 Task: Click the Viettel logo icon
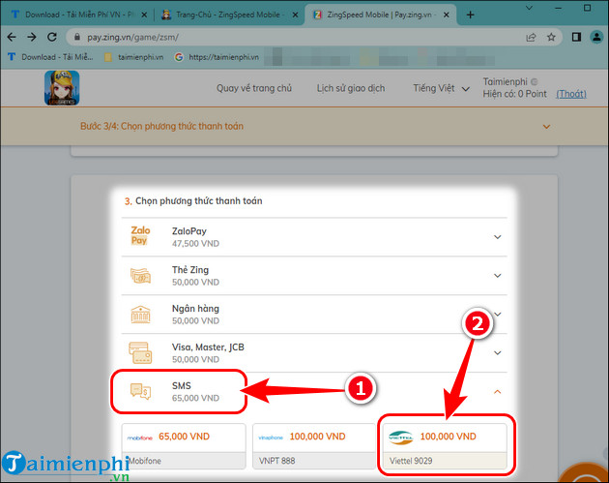point(401,438)
